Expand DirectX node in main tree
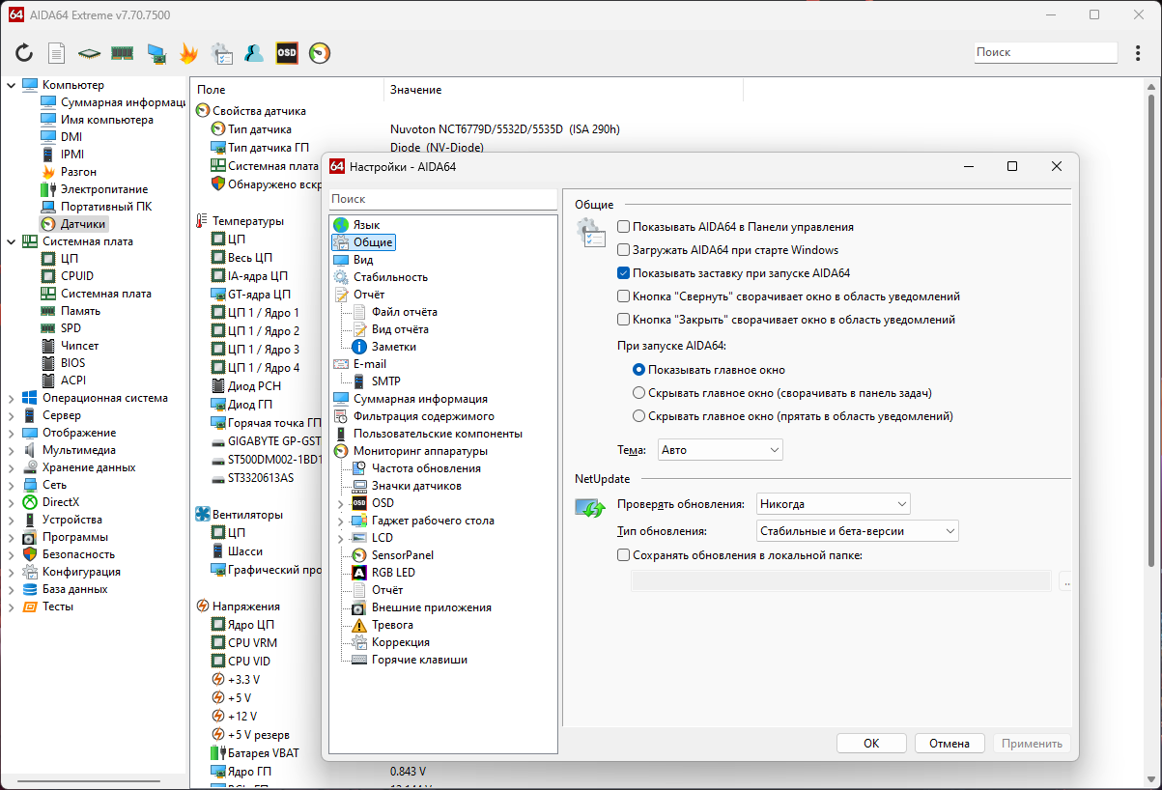The width and height of the screenshot is (1162, 790). tap(11, 502)
